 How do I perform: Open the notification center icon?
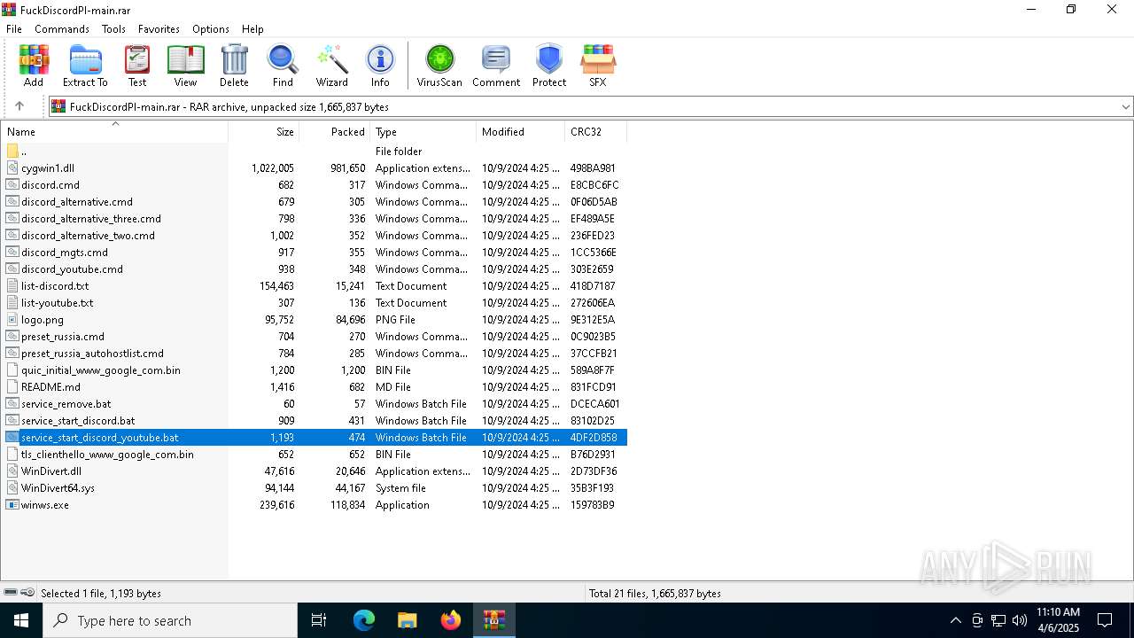click(x=1105, y=620)
